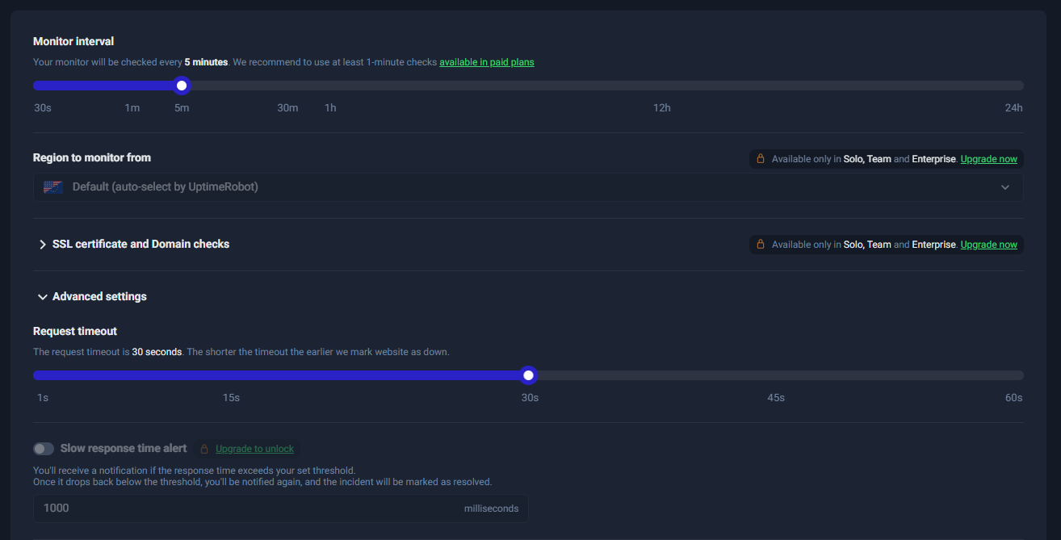Set request timeout to 45s mark

tap(776, 375)
